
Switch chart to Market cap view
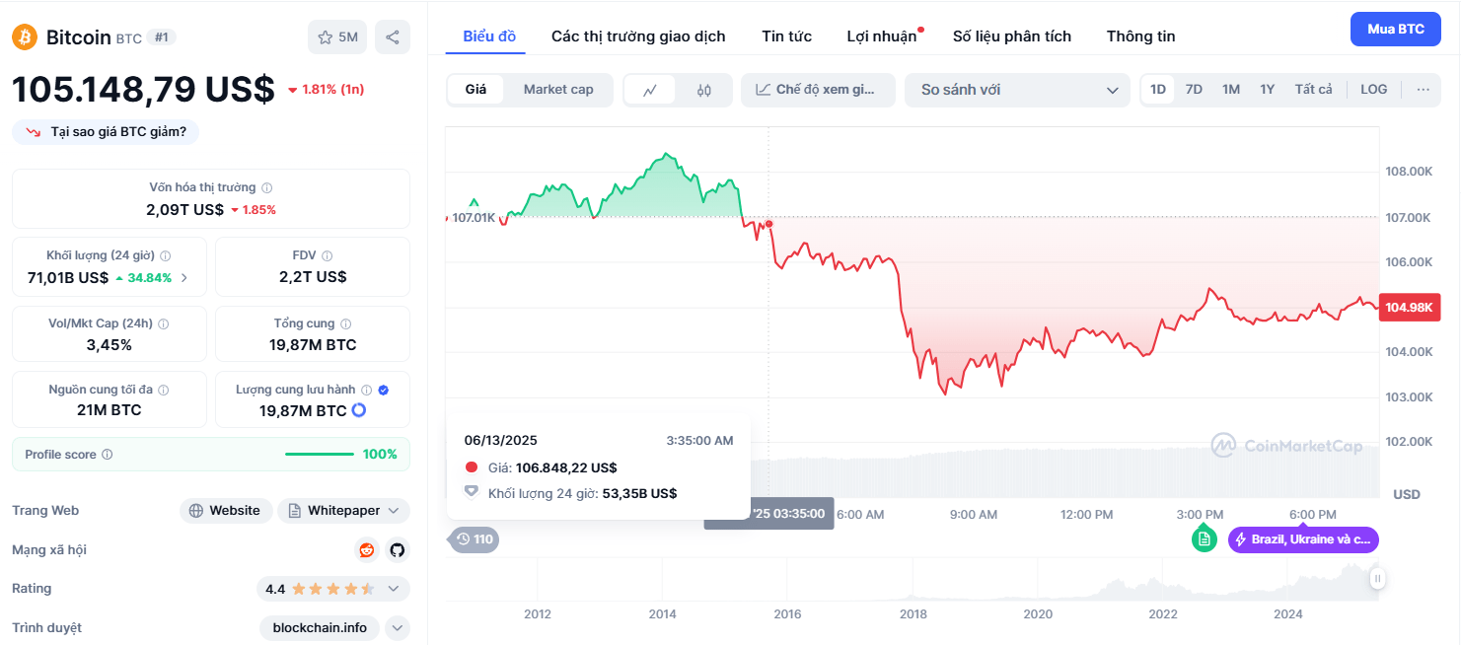click(x=558, y=90)
